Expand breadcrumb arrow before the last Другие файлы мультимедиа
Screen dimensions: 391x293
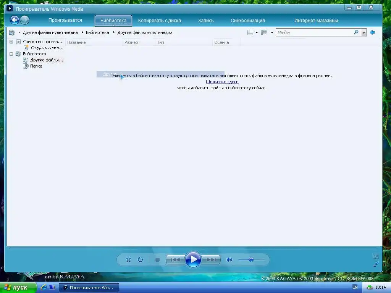tap(114, 32)
